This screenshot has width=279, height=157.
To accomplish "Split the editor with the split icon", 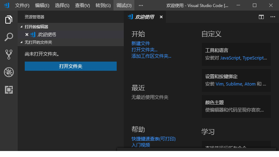I will click(261, 17).
